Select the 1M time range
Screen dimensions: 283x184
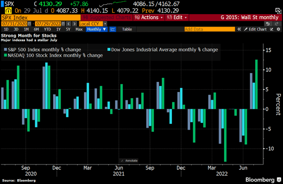tap(26, 29)
